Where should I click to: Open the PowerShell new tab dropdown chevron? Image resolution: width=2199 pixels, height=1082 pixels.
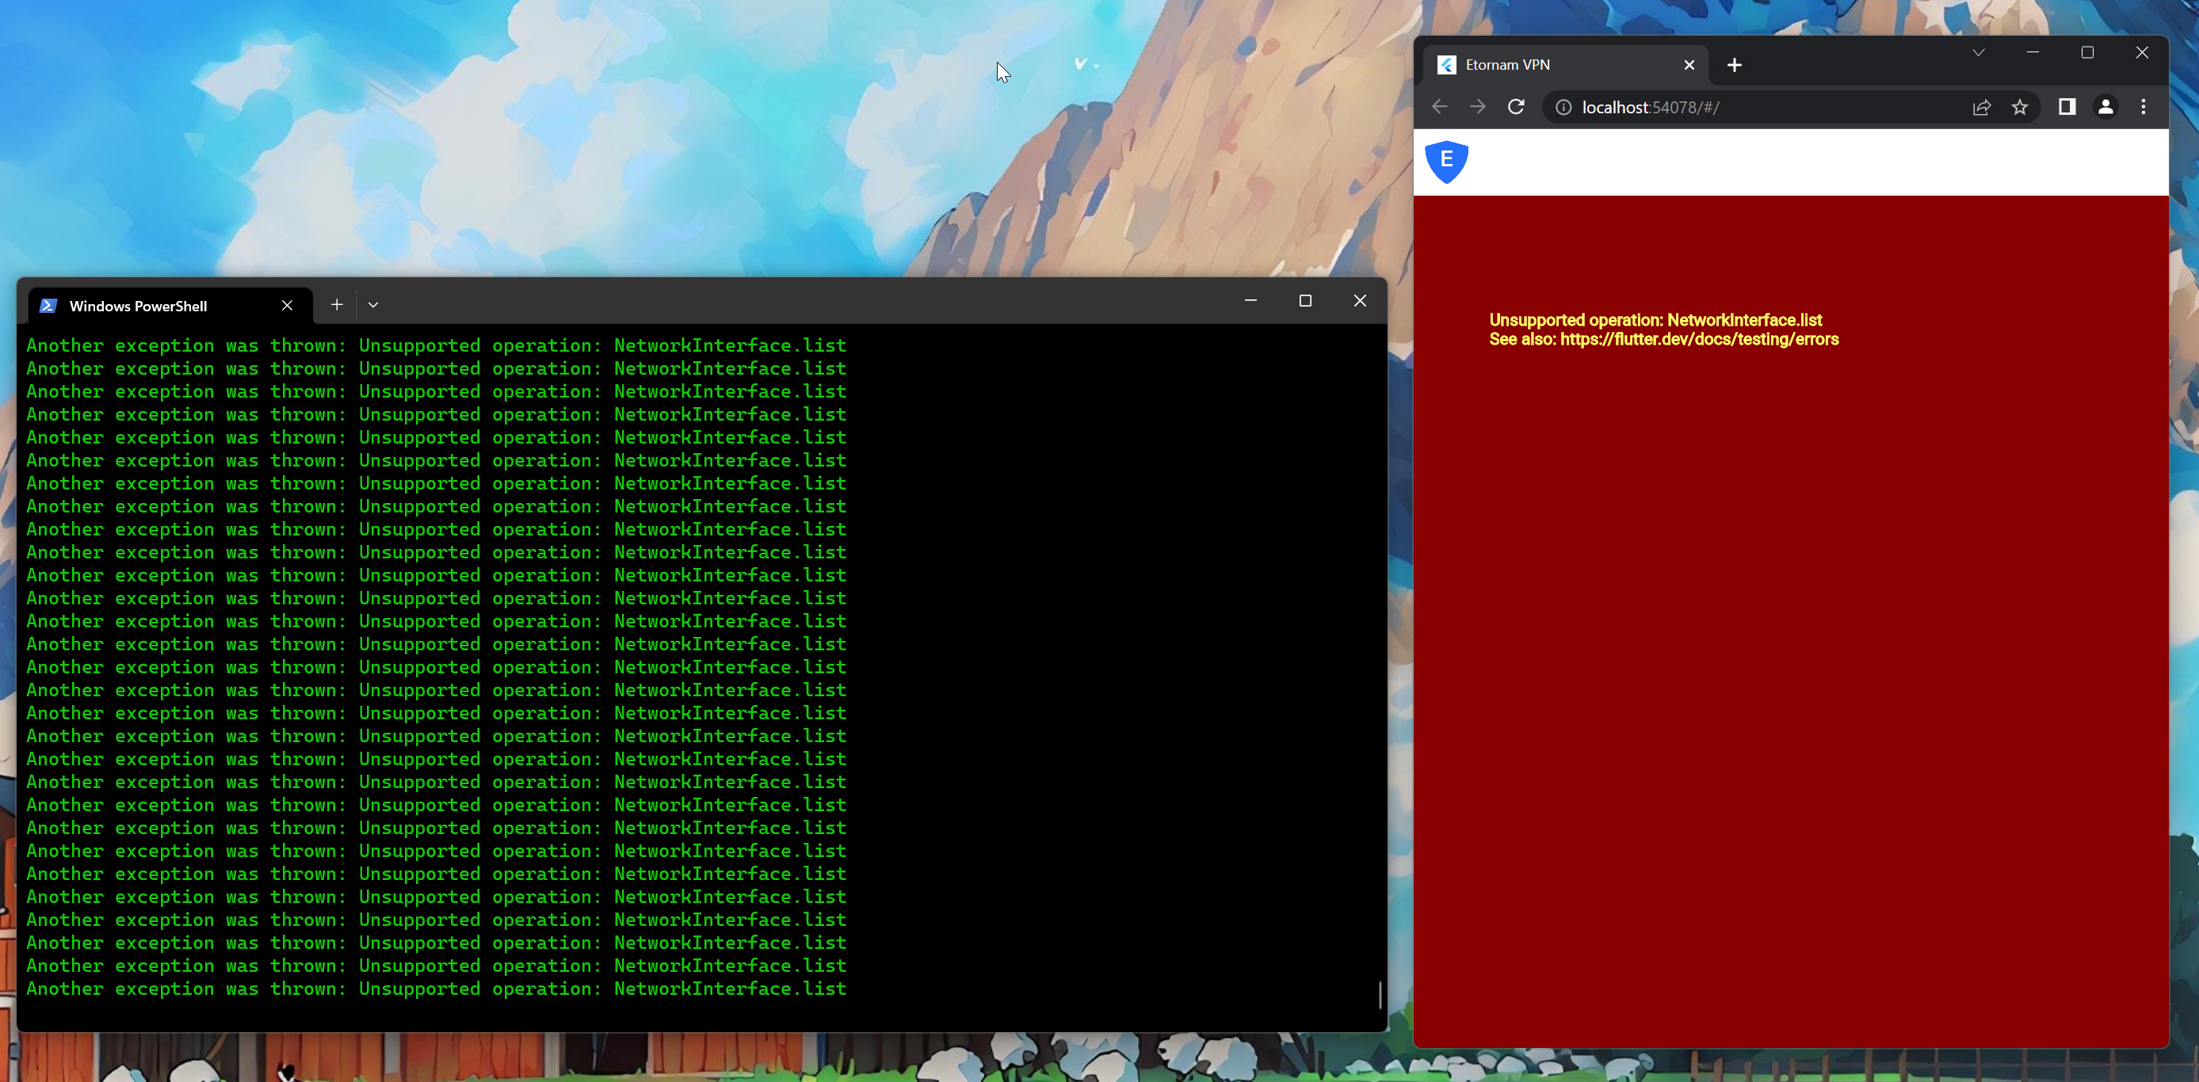tap(373, 305)
